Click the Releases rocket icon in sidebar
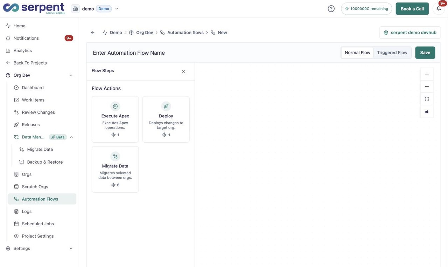This screenshot has width=448, height=267. 16,125
